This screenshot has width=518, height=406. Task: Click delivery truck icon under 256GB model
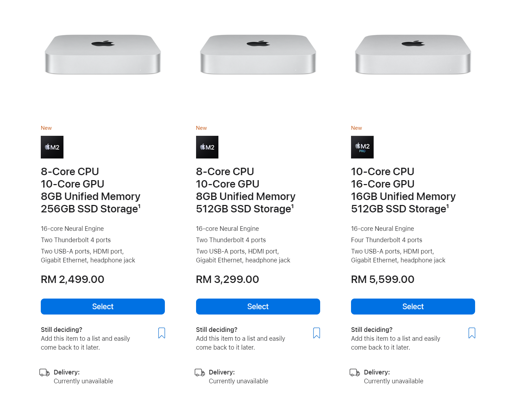45,372
